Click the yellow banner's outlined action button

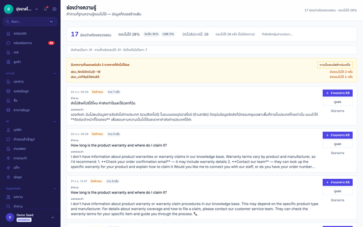pyautogui.click(x=335, y=65)
